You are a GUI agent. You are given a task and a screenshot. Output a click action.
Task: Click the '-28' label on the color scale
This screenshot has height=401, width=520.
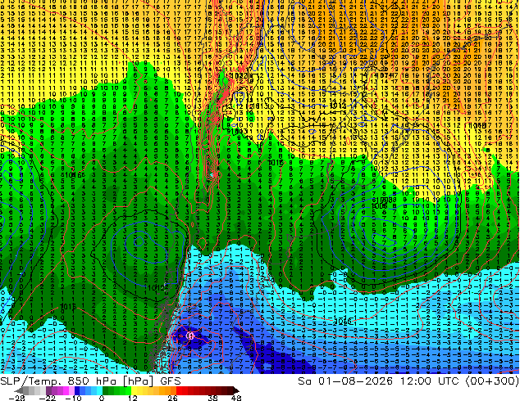click(16, 398)
